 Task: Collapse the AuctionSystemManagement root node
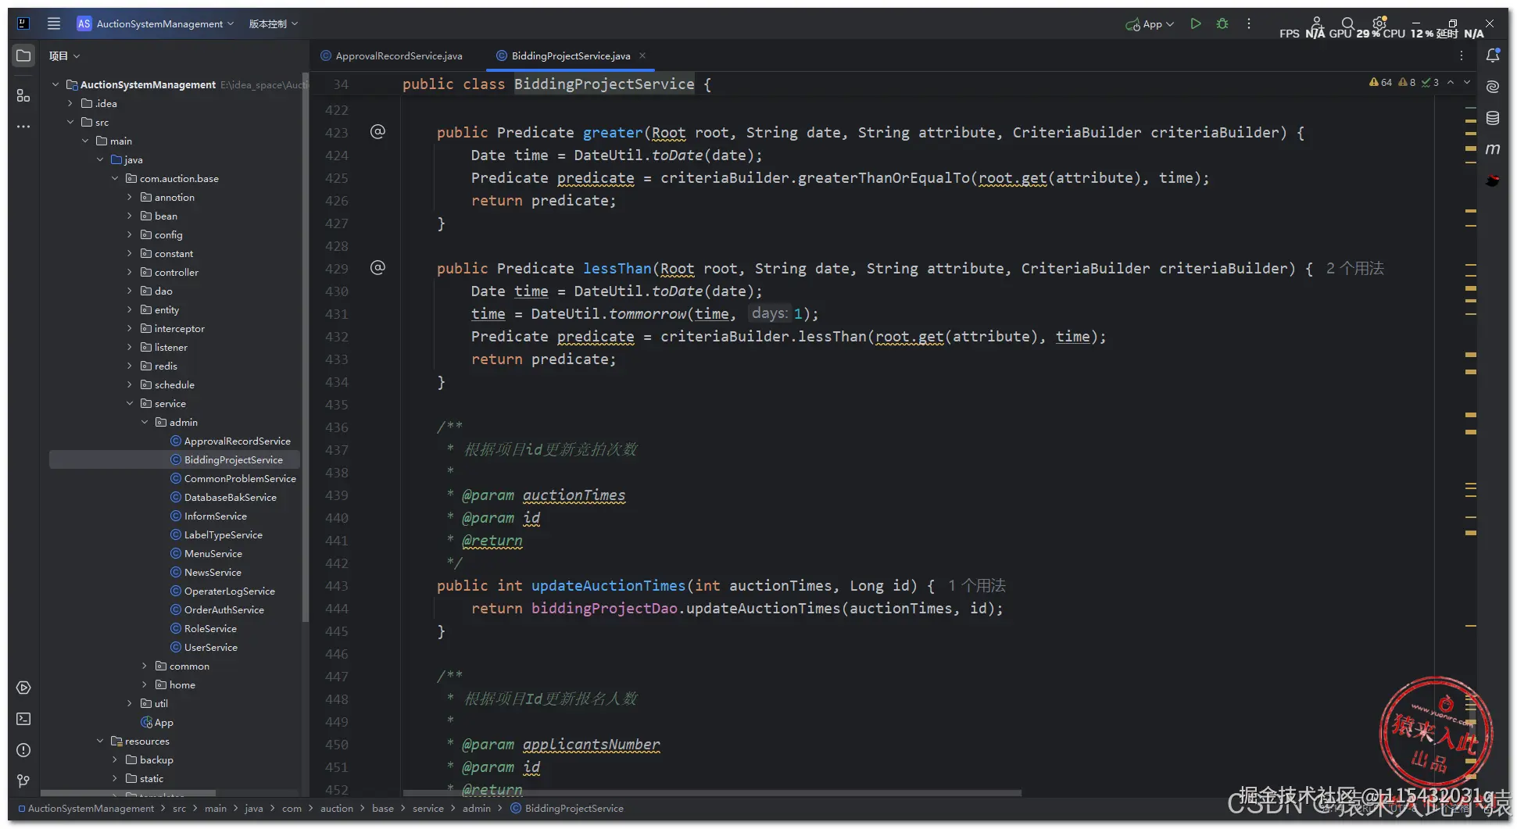(x=55, y=84)
